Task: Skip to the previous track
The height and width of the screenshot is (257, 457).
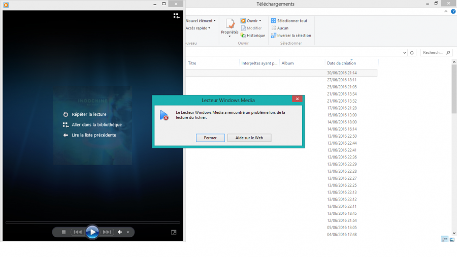Action: tap(78, 232)
